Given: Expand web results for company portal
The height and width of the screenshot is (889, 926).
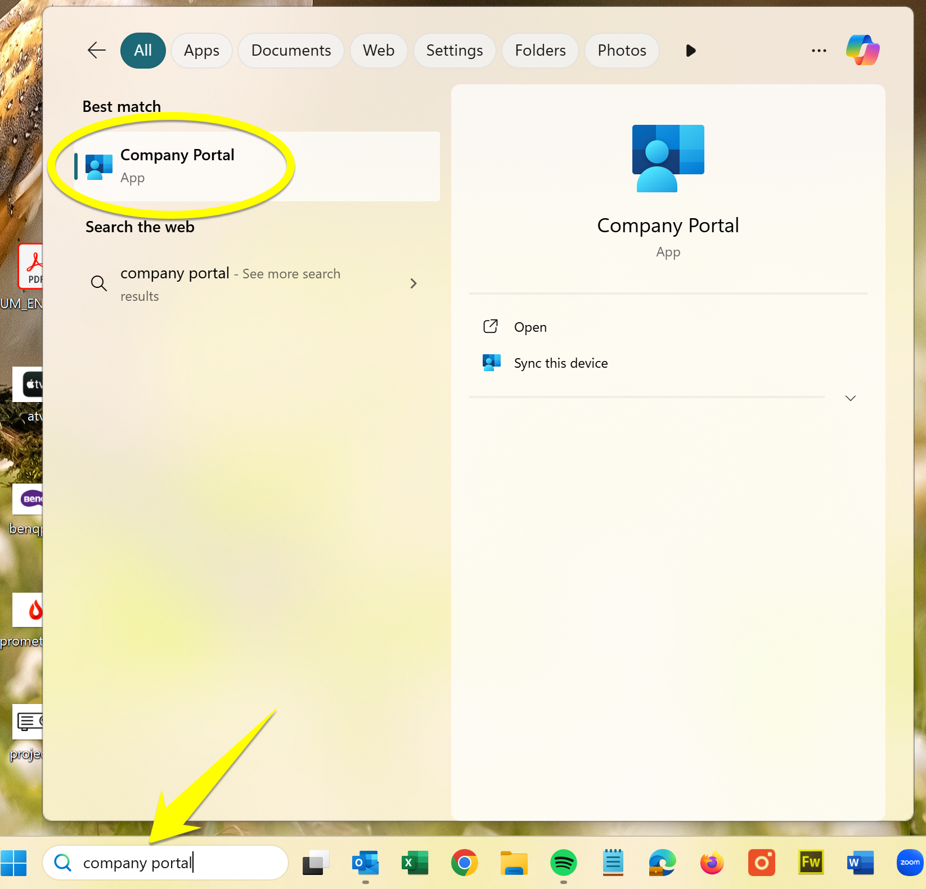Looking at the screenshot, I should click(413, 283).
